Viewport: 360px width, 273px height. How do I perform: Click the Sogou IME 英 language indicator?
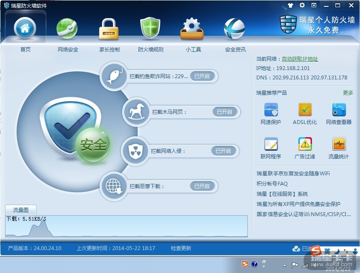pyautogui.click(x=327, y=251)
